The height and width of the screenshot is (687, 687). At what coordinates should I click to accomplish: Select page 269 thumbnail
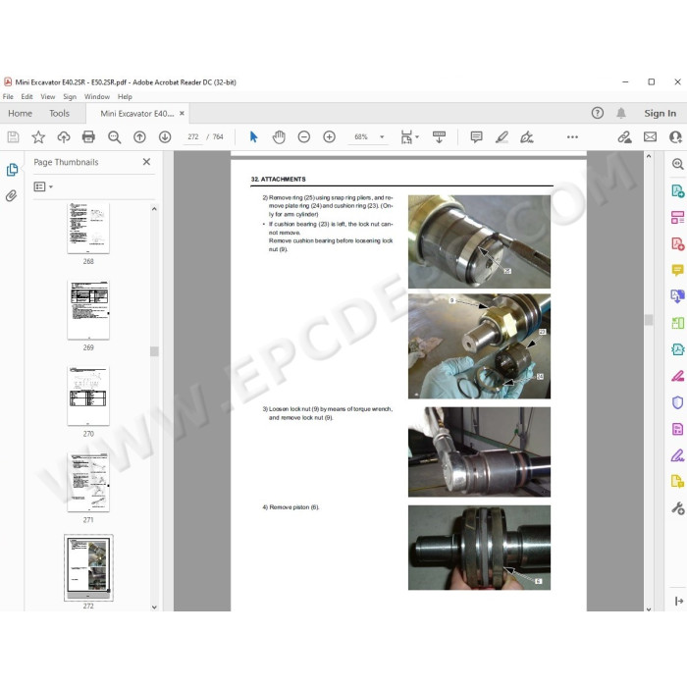coord(88,310)
